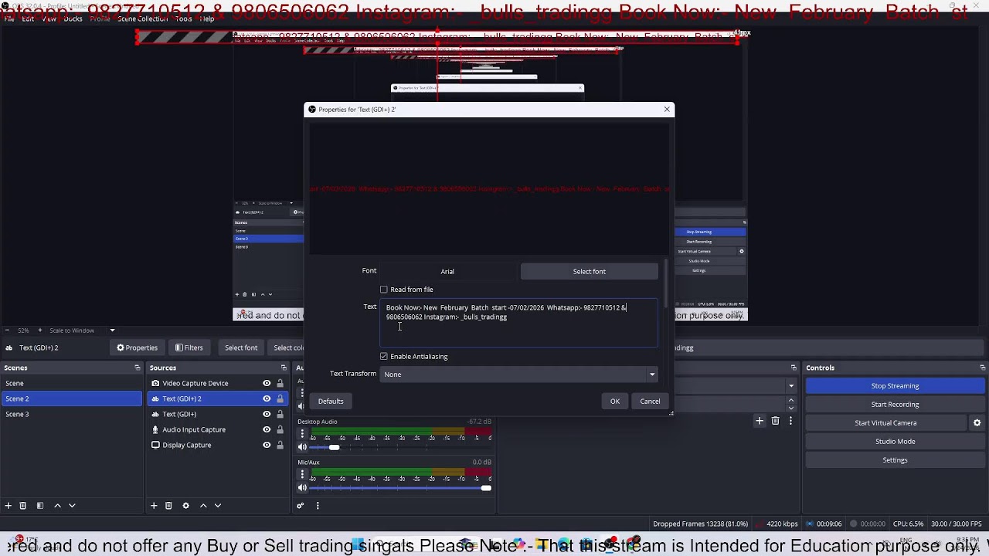This screenshot has height=556, width=989.
Task: Move source down arrow in Sources dock
Action: 218,506
